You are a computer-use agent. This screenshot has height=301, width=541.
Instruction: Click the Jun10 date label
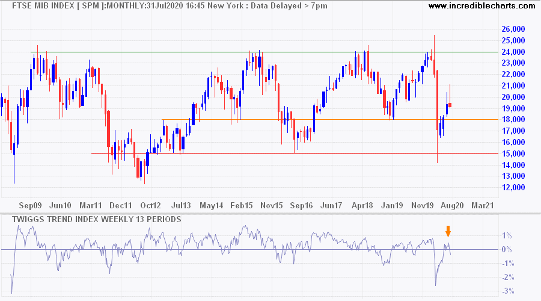[x=60, y=206]
